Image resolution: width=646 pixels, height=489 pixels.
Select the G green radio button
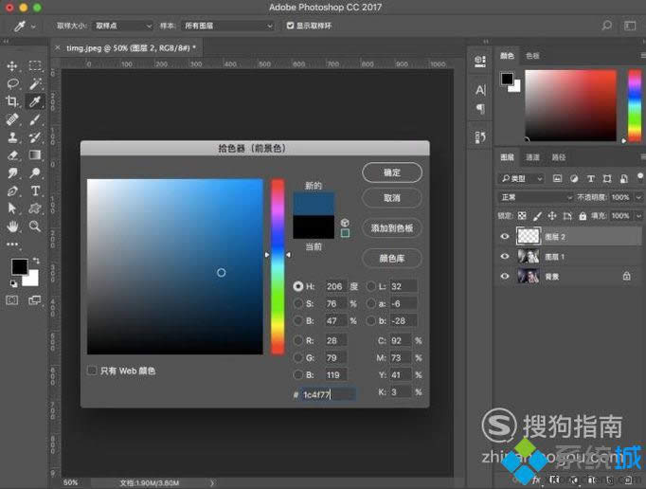(x=297, y=358)
